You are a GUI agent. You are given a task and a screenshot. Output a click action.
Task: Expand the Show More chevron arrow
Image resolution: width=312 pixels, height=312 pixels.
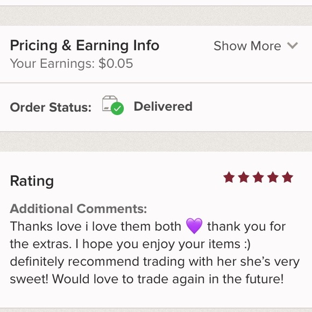292,46
